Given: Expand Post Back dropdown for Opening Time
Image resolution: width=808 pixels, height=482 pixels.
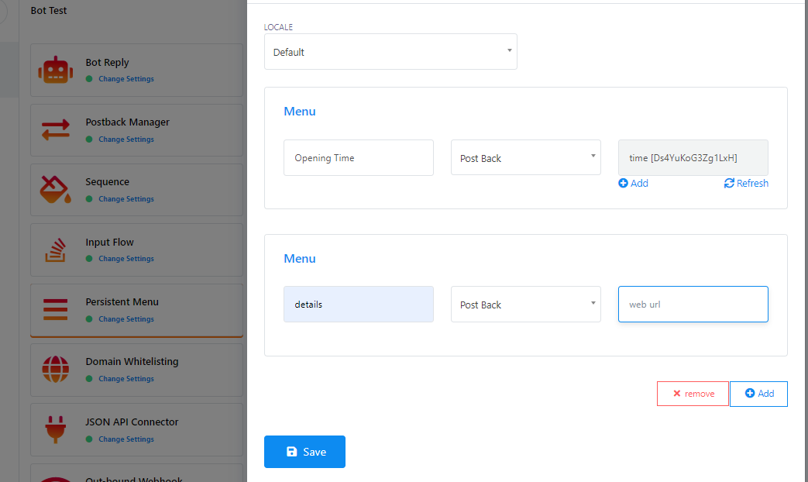Looking at the screenshot, I should pyautogui.click(x=525, y=158).
